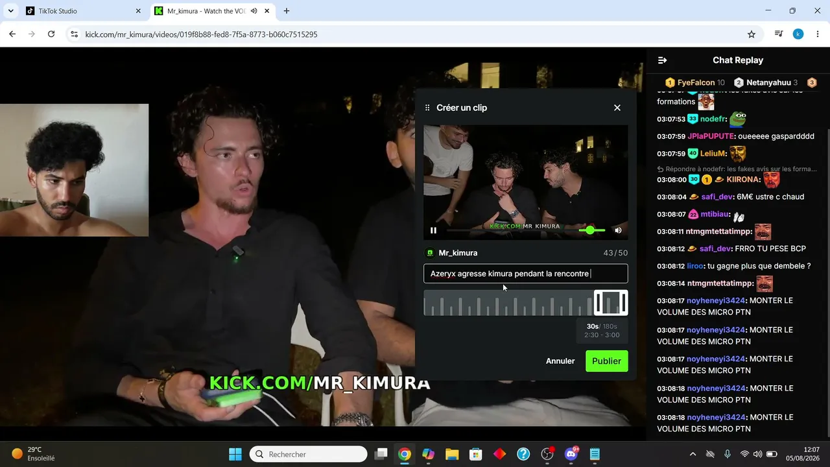Click the red-face emote by KIIRONA
The image size is (830, 467).
tap(771, 180)
